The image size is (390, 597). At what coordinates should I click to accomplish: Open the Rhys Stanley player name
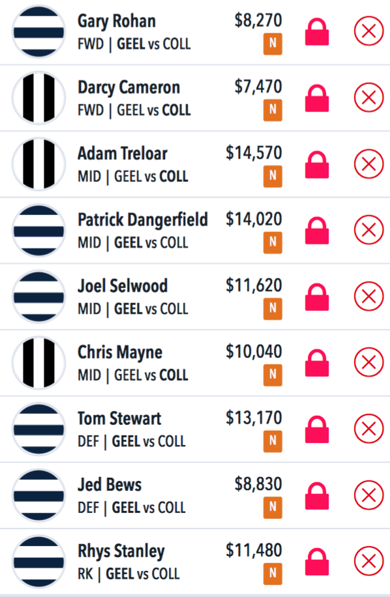click(x=121, y=551)
